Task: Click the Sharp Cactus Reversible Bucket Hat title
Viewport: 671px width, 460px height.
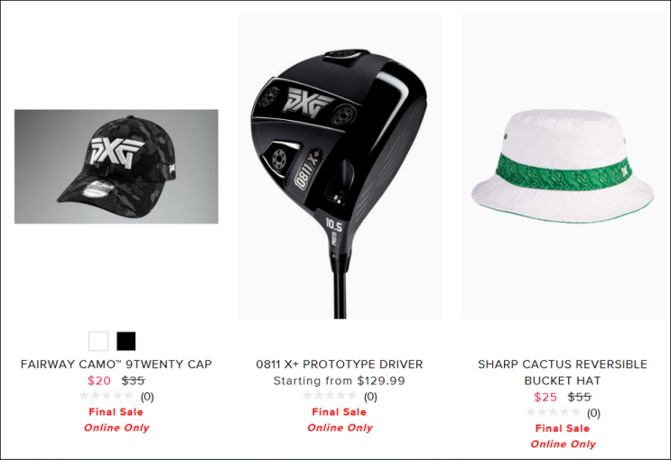Action: [x=563, y=373]
